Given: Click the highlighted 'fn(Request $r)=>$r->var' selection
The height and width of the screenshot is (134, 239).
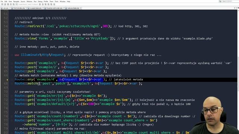Looking at the screenshot, I should pos(81,79).
